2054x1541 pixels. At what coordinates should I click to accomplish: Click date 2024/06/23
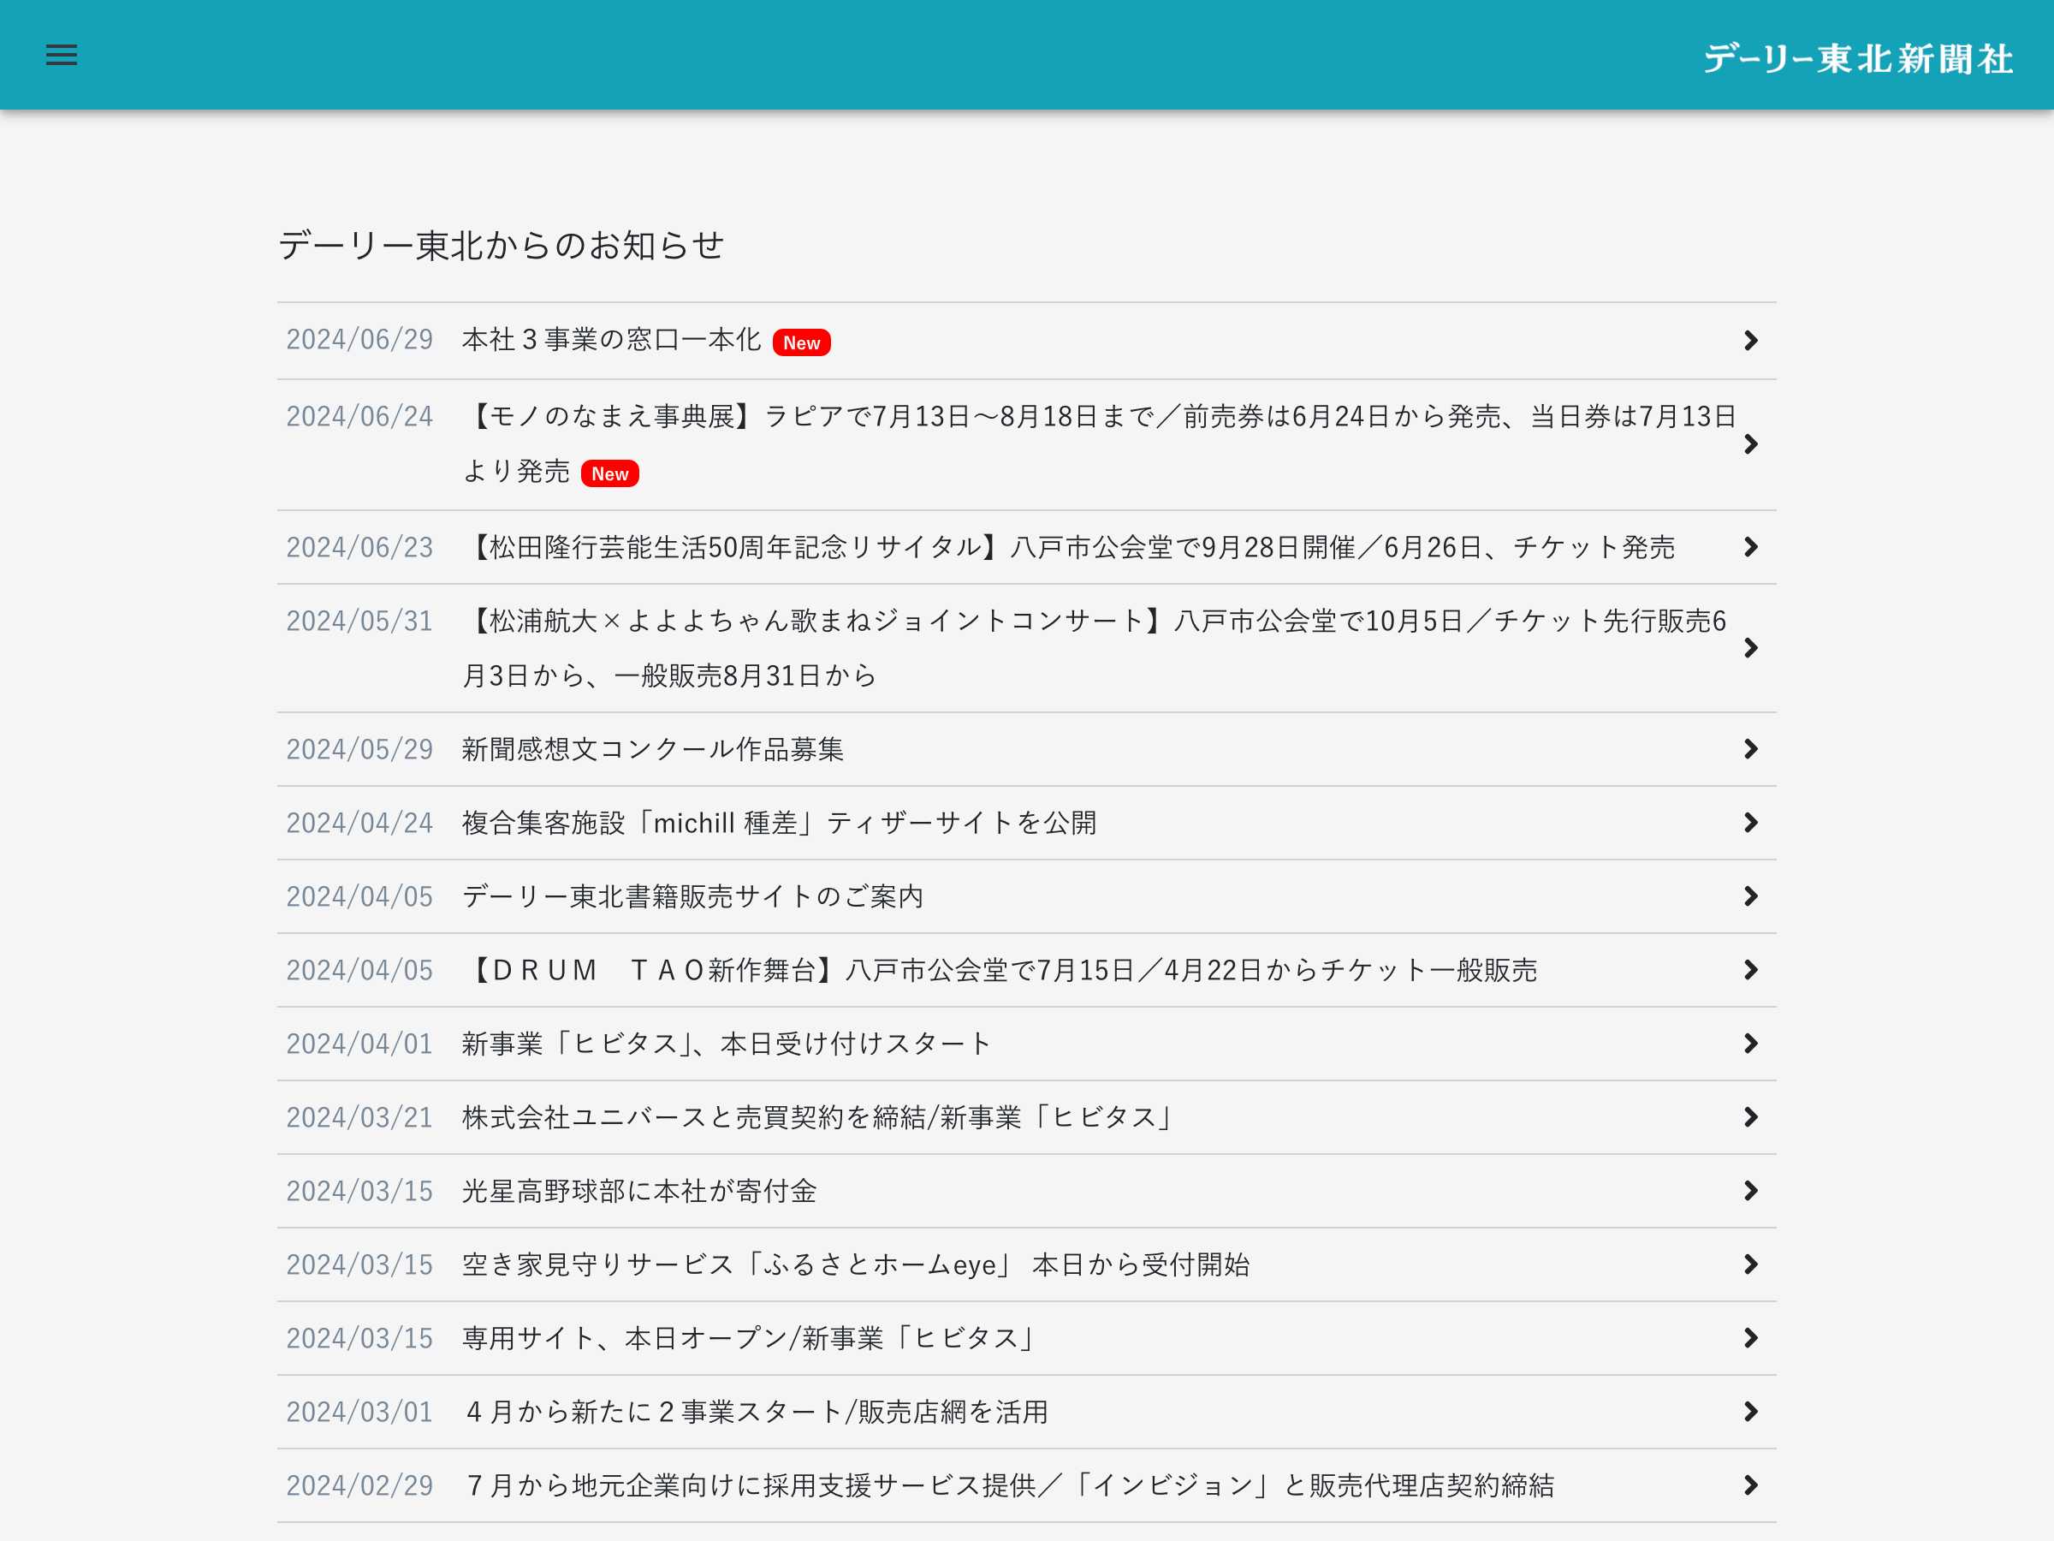click(x=359, y=548)
